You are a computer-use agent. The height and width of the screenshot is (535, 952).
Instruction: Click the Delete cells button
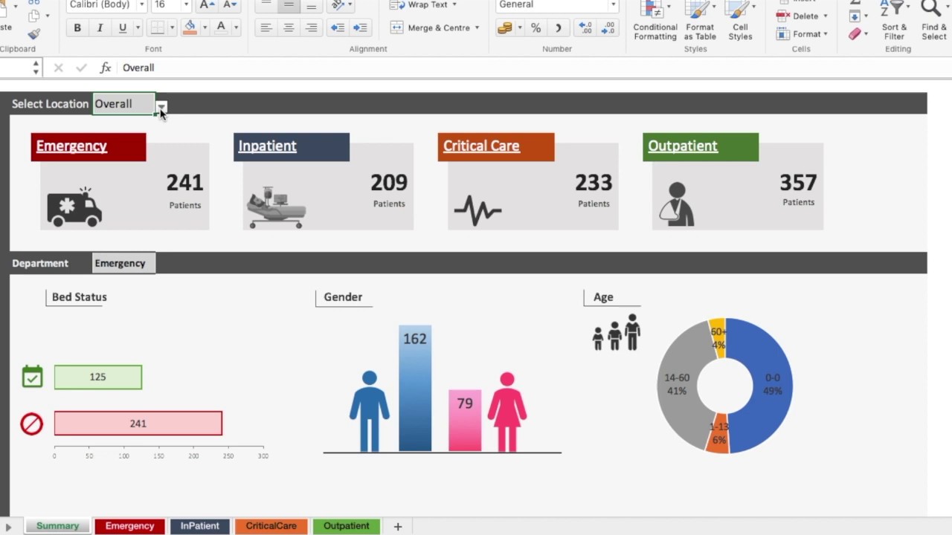pyautogui.click(x=801, y=16)
